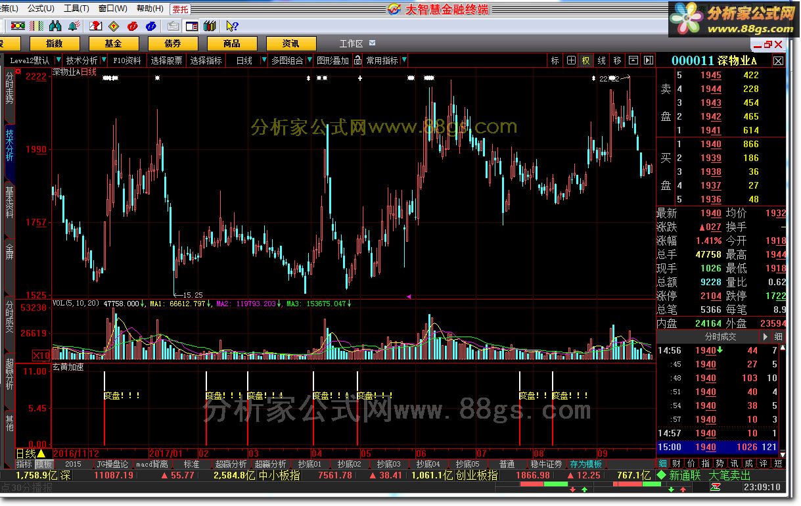The image size is (801, 506).
Task: Select the macd背离 indicator tab
Action: [152, 464]
